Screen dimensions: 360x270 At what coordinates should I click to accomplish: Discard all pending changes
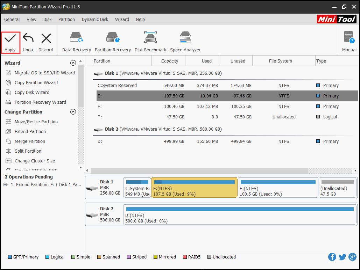click(46, 43)
